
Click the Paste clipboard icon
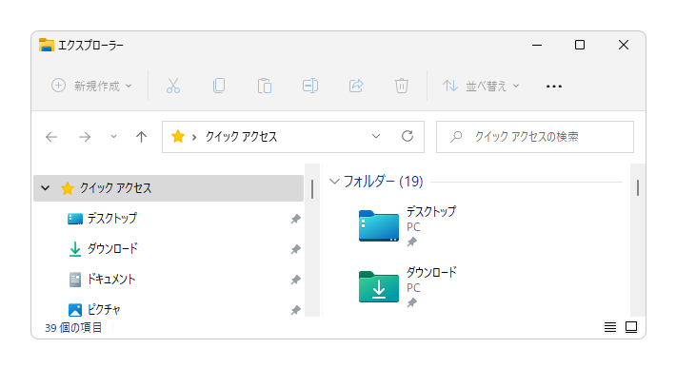click(x=265, y=86)
